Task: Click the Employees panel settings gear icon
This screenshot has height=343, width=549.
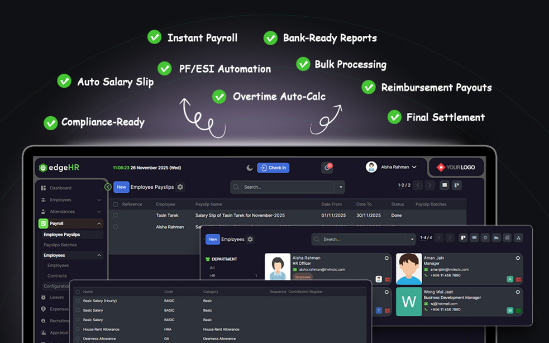Action: point(250,239)
